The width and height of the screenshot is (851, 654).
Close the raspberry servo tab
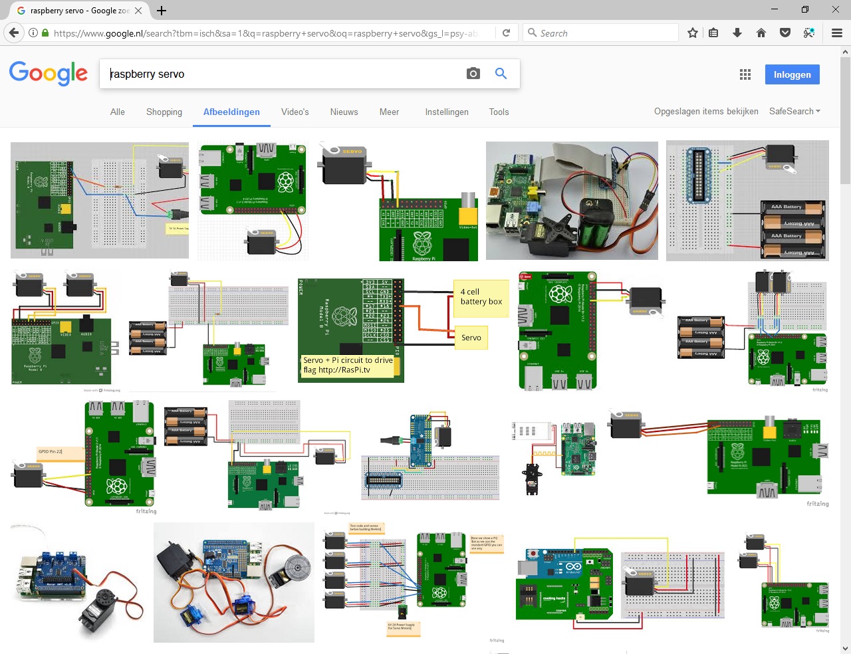pos(138,11)
